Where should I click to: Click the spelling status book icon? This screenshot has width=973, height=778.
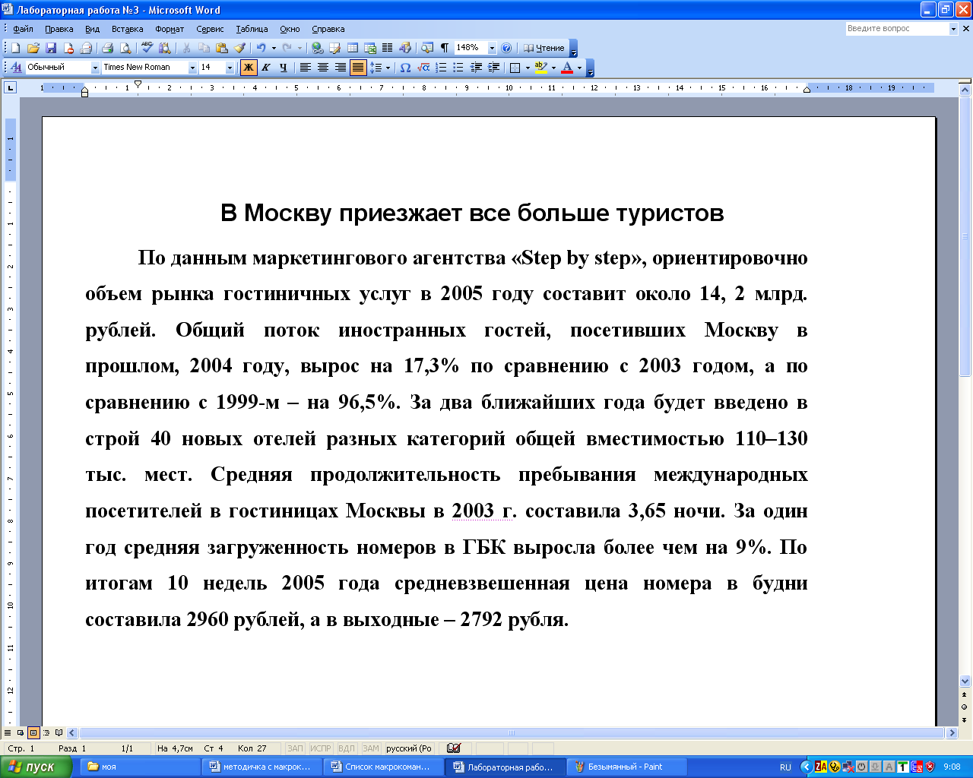pos(454,748)
